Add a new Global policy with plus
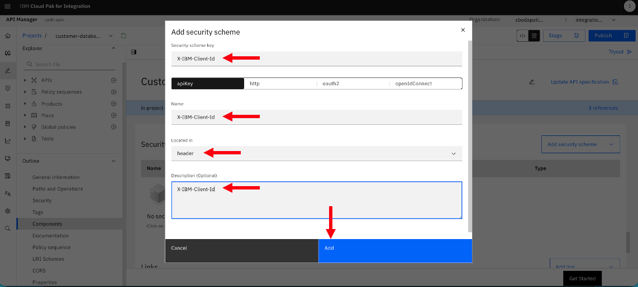This screenshot has height=287, width=638. [114, 127]
